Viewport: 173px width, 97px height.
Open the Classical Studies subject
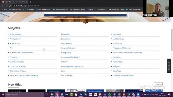tap(17, 62)
